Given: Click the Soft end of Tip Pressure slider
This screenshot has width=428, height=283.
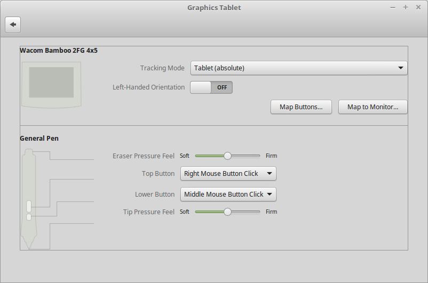Looking at the screenshot, I should (196, 212).
